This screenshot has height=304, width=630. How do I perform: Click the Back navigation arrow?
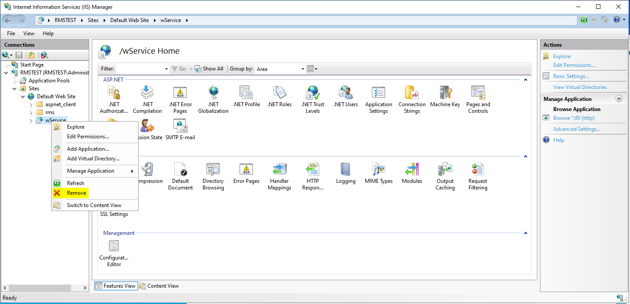tap(9, 20)
